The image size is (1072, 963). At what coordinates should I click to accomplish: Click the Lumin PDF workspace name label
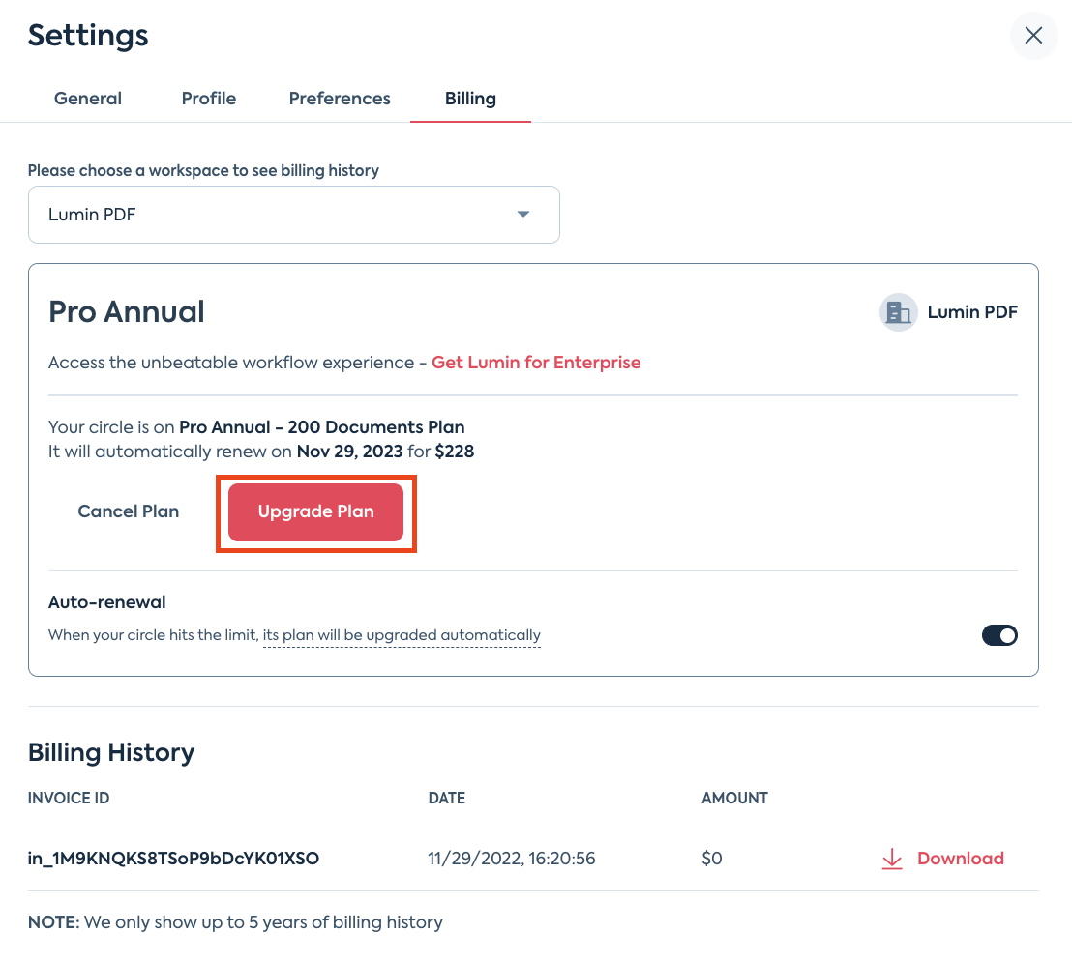click(972, 312)
